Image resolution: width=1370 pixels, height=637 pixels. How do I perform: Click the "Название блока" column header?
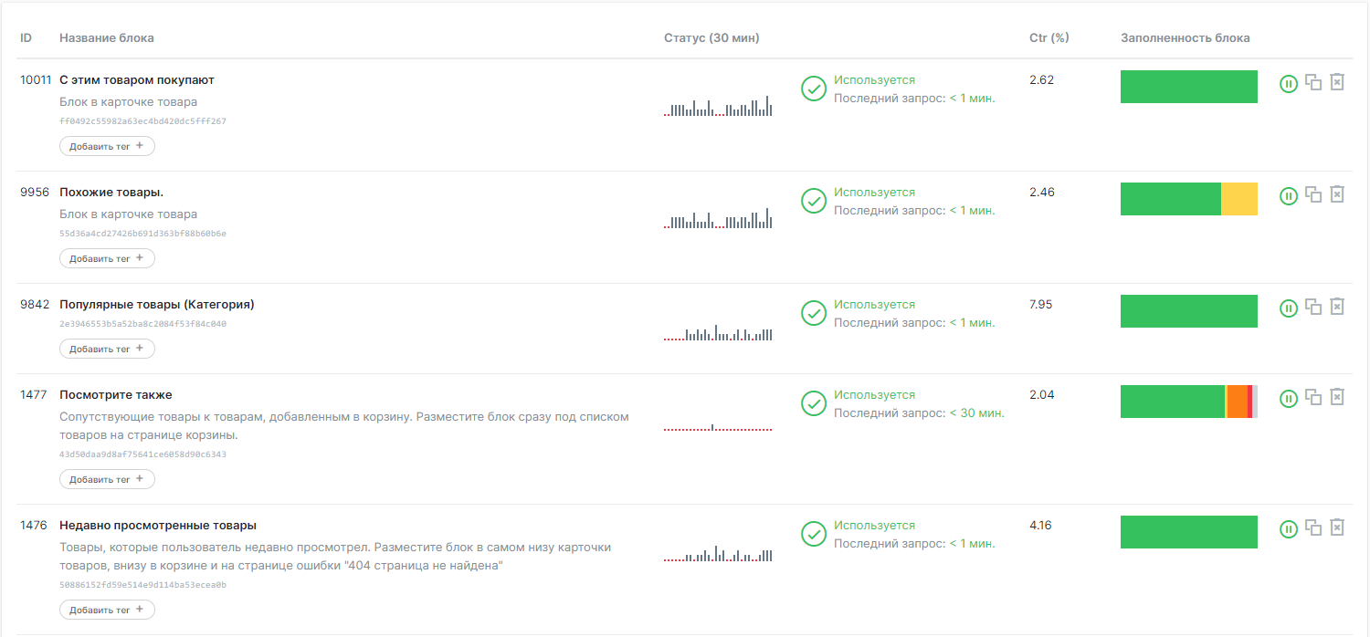point(107,38)
